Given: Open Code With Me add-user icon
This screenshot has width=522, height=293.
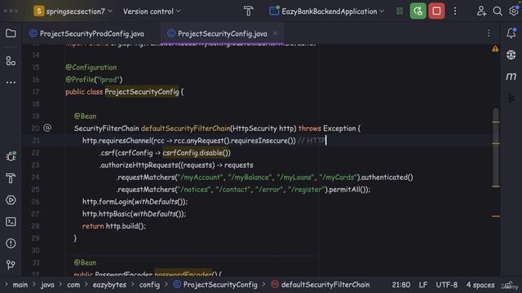Looking at the screenshot, I should pos(481,11).
